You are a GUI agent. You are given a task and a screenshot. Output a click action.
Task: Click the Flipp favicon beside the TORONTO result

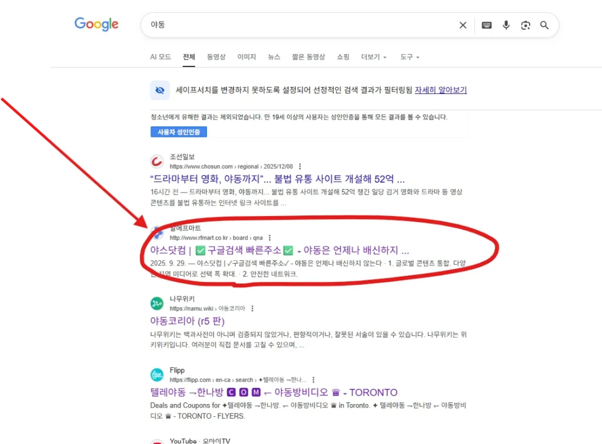tap(156, 374)
